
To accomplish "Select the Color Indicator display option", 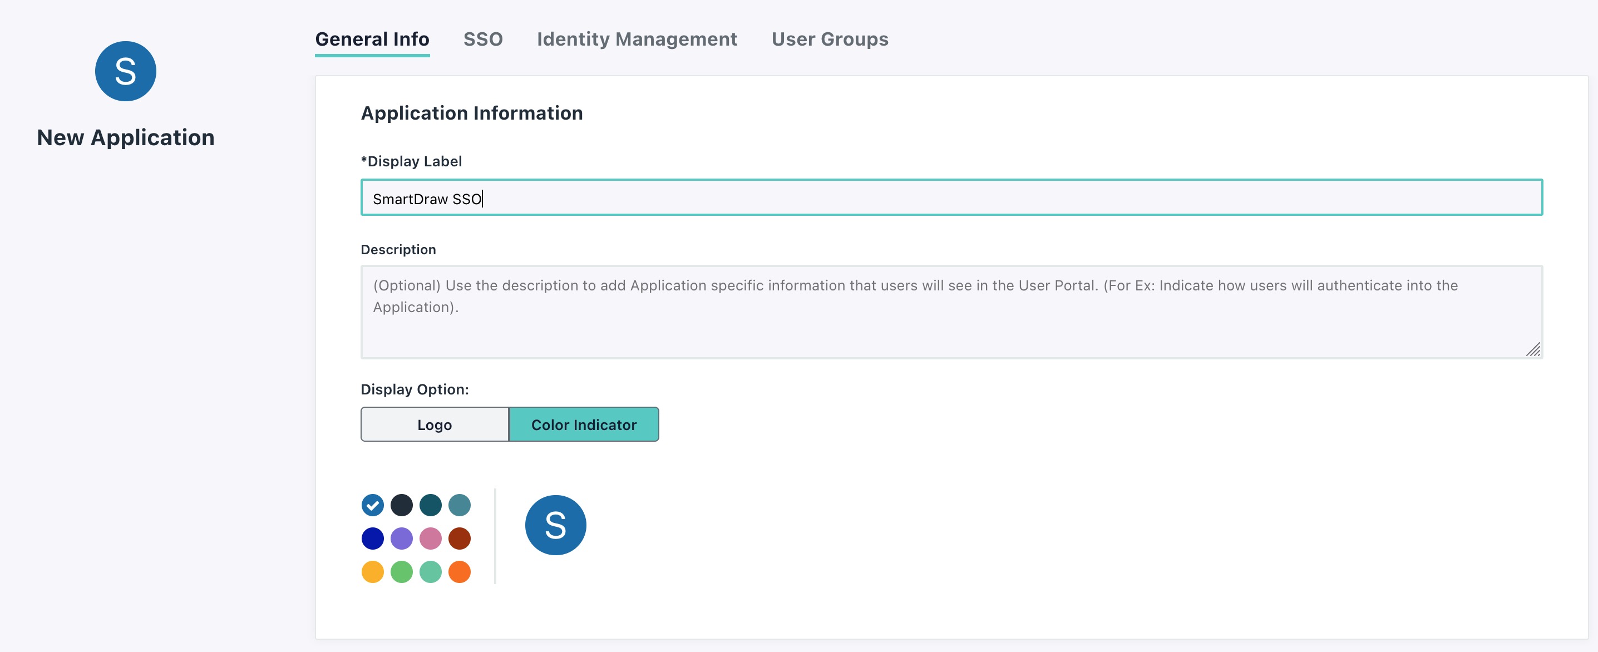I will click(584, 424).
